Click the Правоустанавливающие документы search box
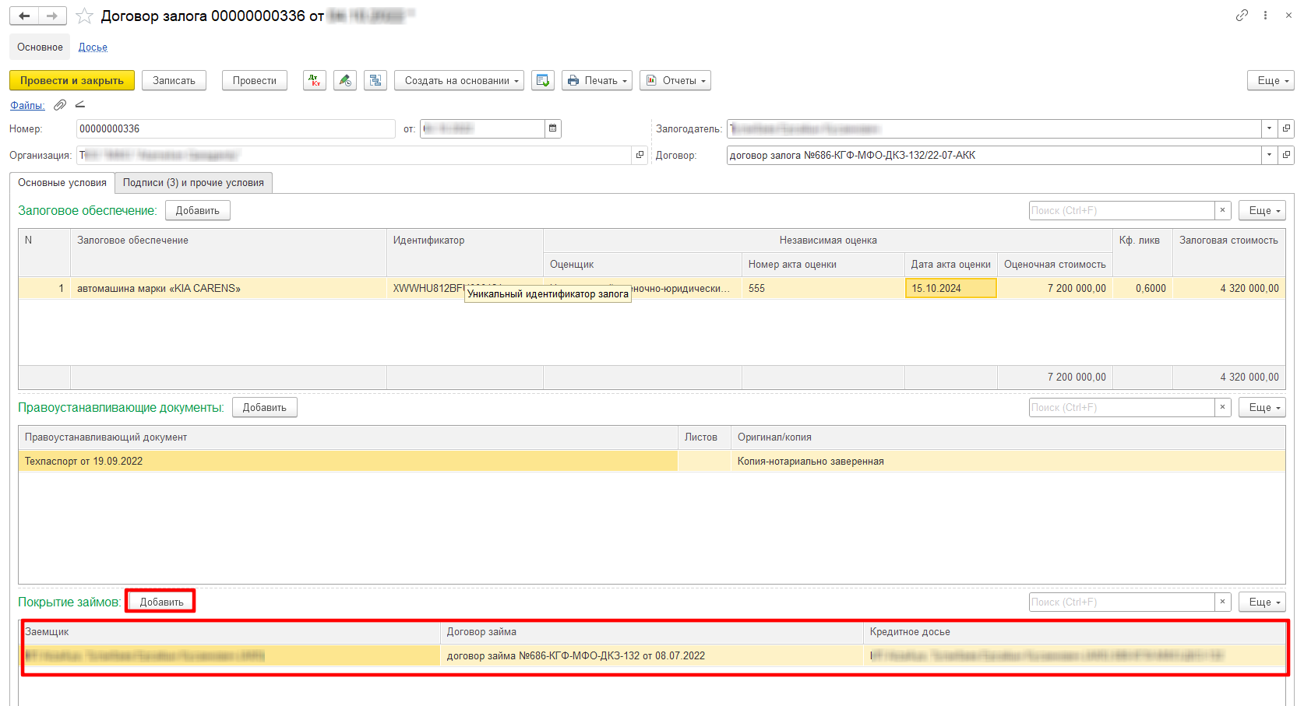Image resolution: width=1297 pixels, height=706 pixels. [x=1122, y=407]
